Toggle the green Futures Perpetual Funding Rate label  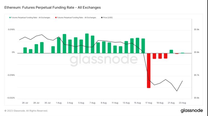31,17
